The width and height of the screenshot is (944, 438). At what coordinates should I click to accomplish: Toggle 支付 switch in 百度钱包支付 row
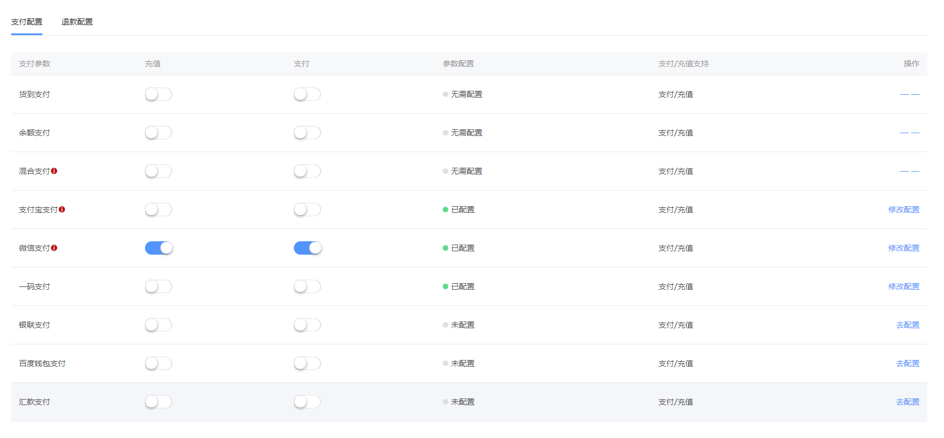point(307,363)
